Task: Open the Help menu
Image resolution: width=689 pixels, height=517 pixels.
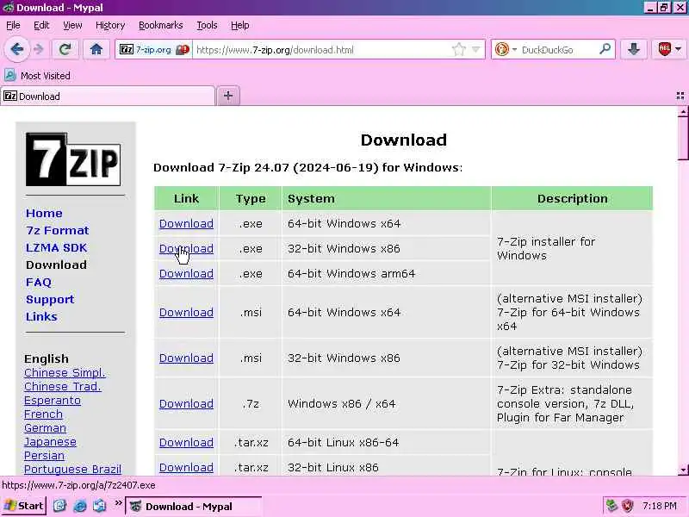Action: coord(240,26)
